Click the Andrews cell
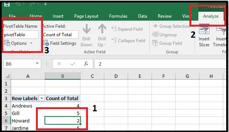This screenshot has width=229, height=132. 28,106
